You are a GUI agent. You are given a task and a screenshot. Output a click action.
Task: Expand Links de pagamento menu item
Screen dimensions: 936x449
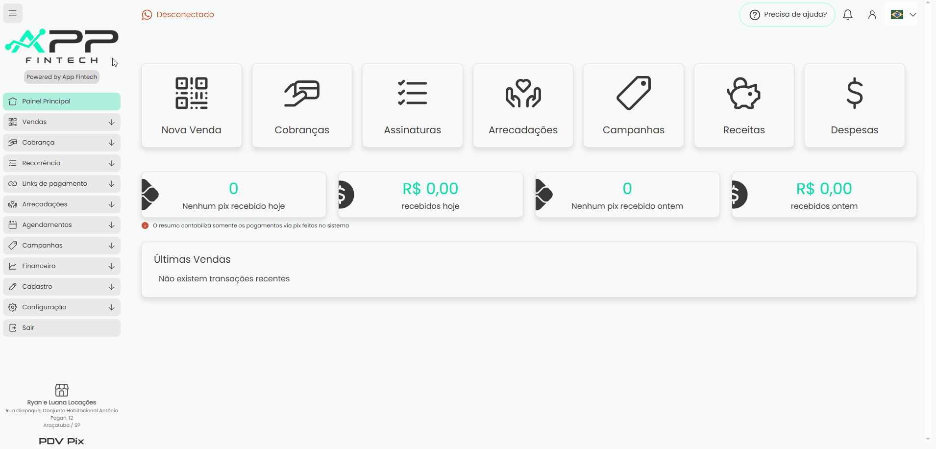point(62,184)
